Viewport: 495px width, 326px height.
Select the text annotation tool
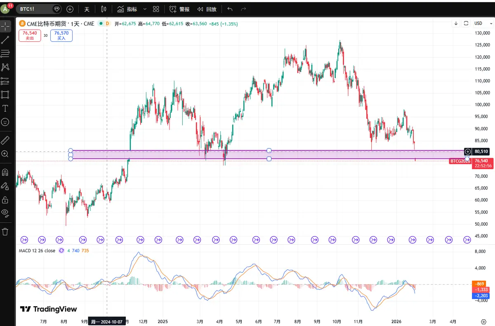tap(5, 108)
